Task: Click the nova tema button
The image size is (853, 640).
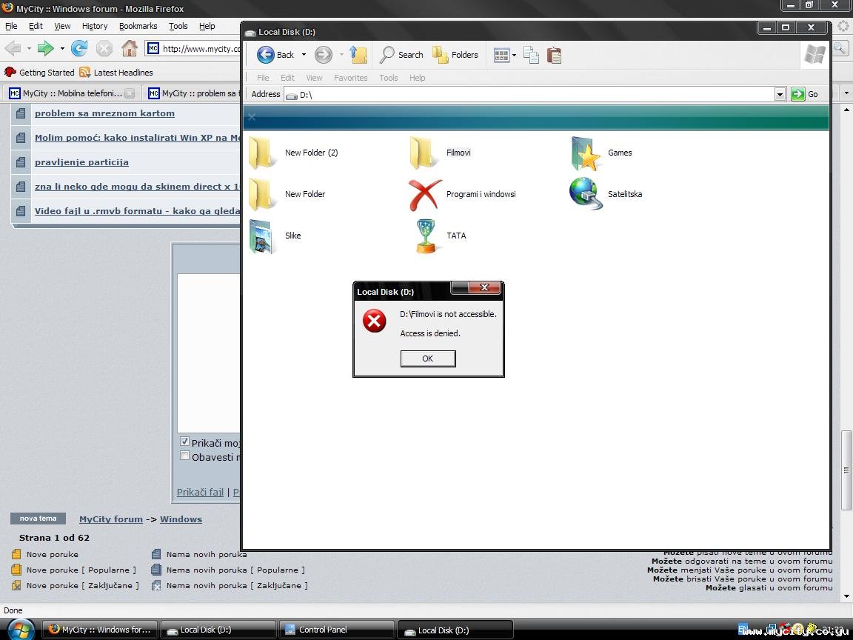Action: pos(38,518)
